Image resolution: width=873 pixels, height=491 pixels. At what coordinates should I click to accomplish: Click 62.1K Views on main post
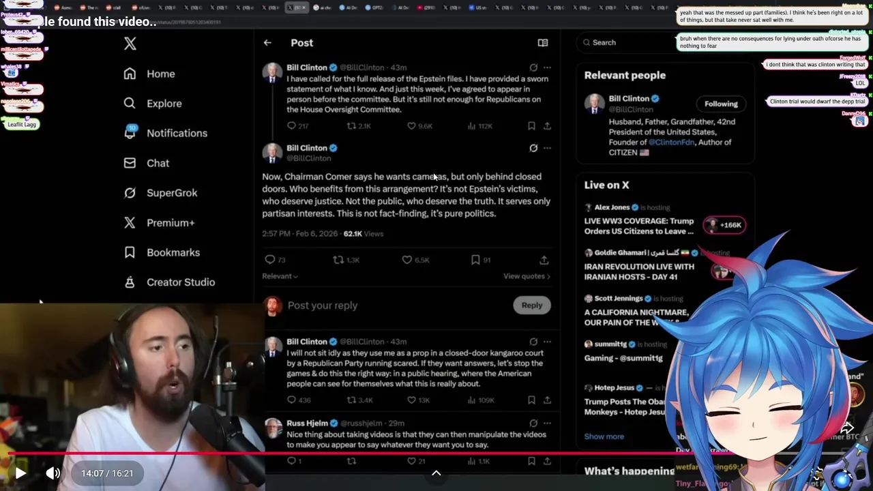tap(364, 234)
